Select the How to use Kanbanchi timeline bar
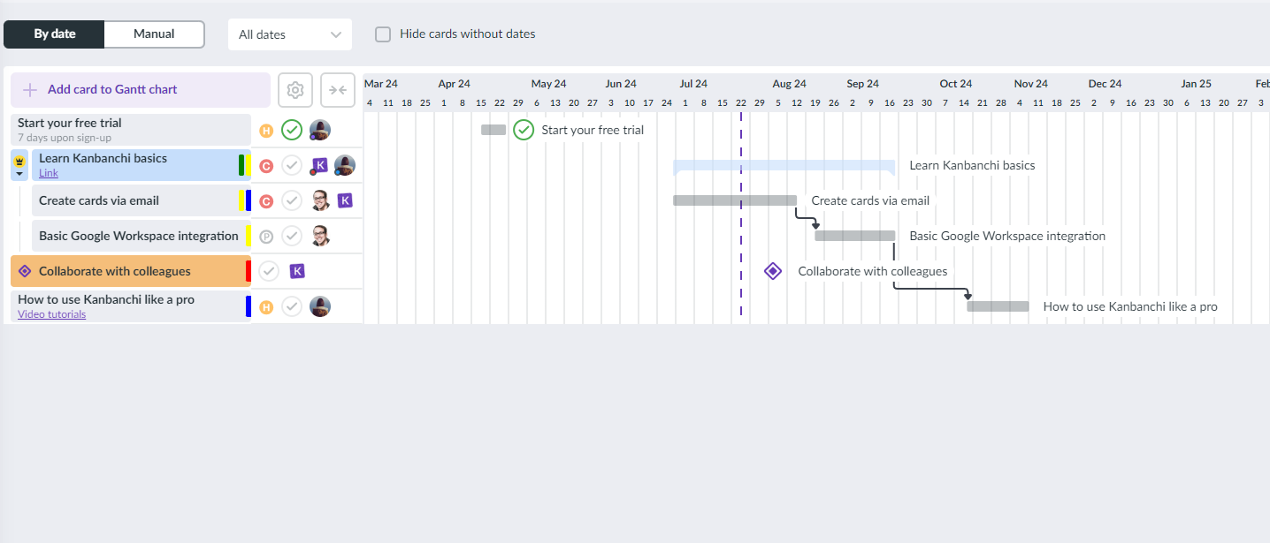1270x543 pixels. click(x=998, y=306)
